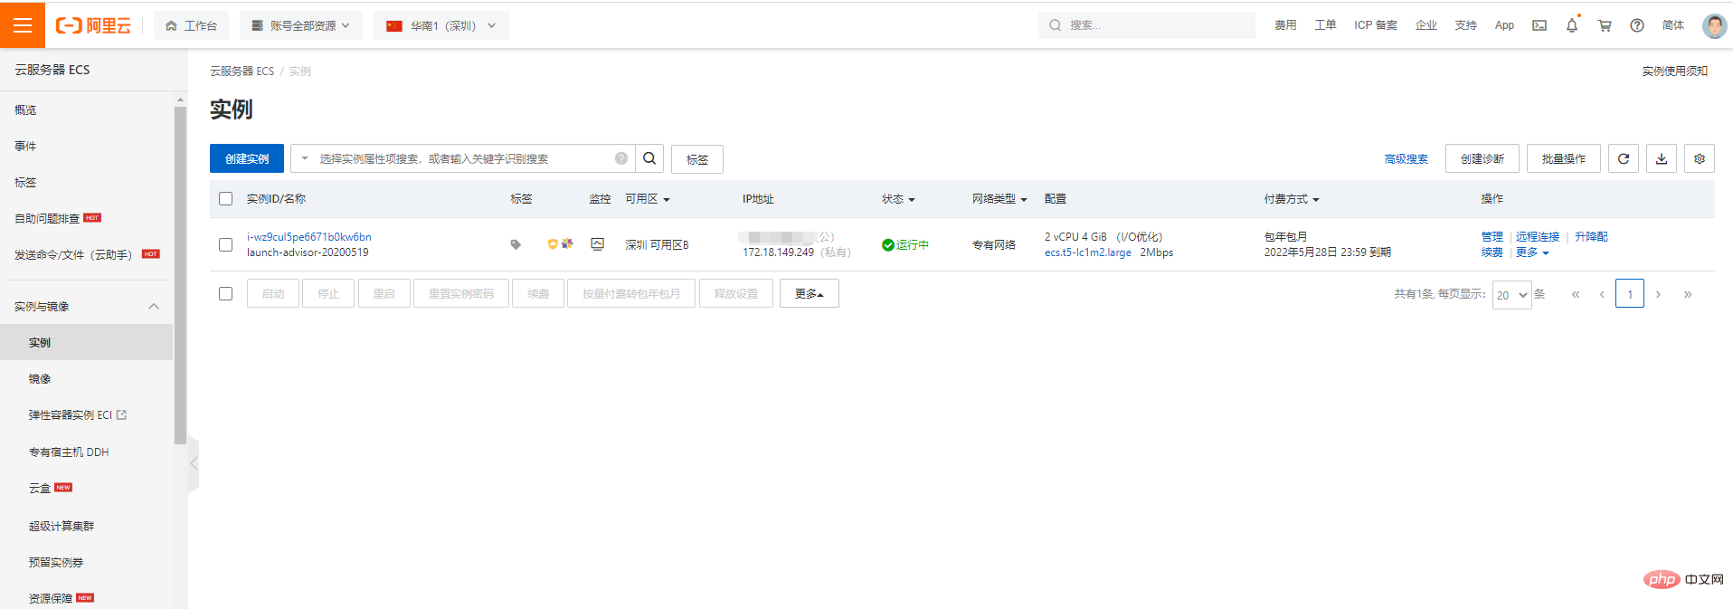Go to the next page arrow

click(x=1658, y=294)
